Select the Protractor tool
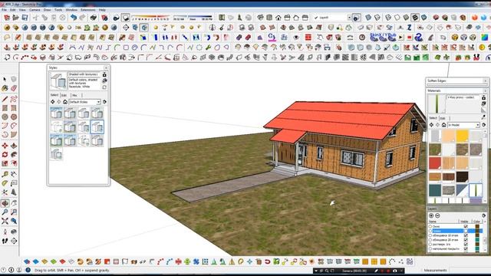 pyautogui.click(x=5, y=183)
